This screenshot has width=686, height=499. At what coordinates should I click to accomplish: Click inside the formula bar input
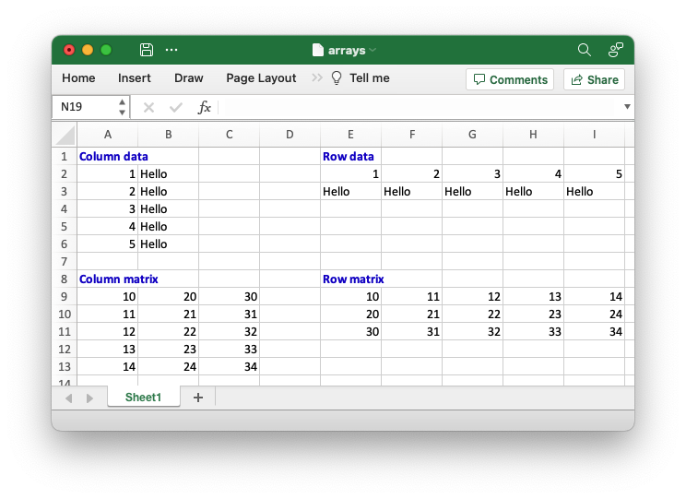pyautogui.click(x=420, y=107)
